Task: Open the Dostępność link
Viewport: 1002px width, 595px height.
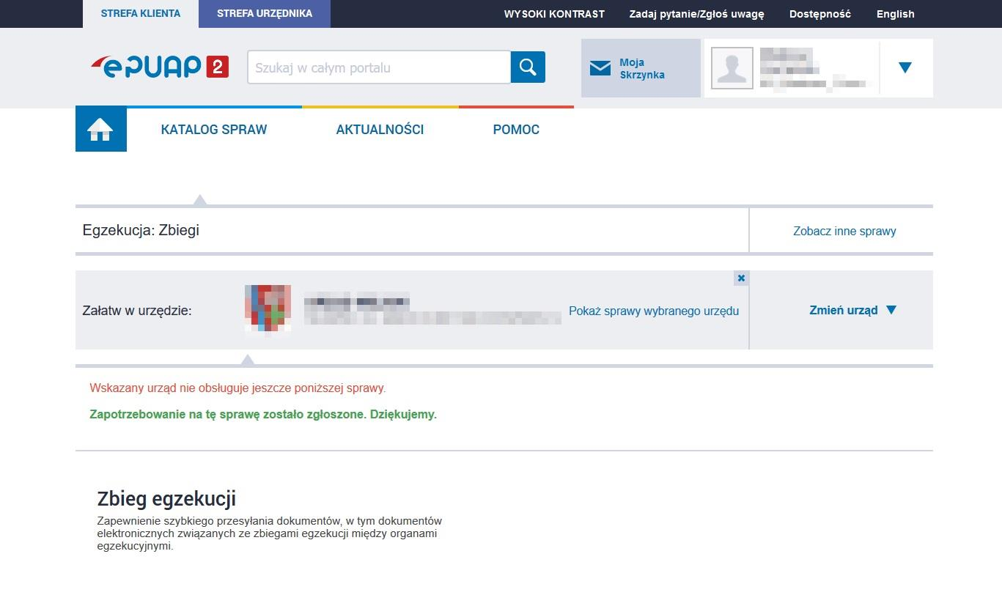Action: point(820,14)
